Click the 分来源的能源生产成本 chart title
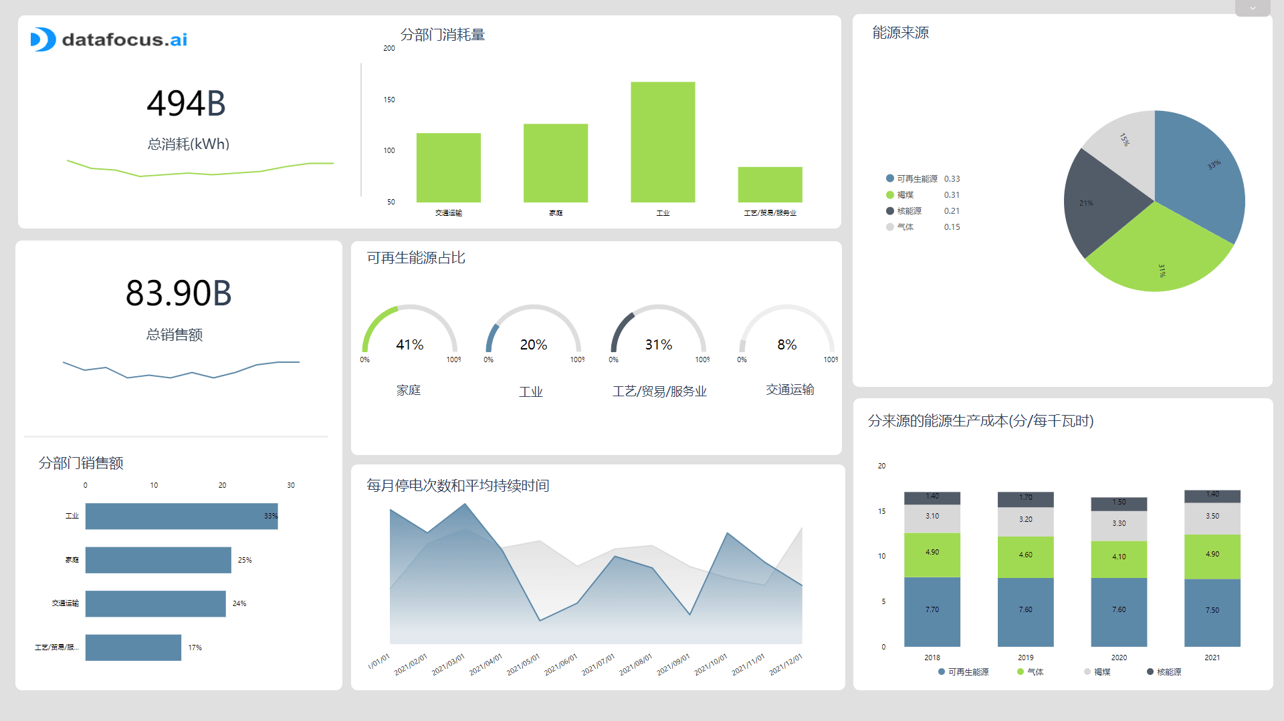Image resolution: width=1284 pixels, height=721 pixels. click(x=981, y=421)
